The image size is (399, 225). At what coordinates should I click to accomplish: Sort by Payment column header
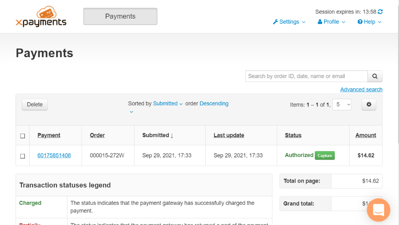point(49,135)
